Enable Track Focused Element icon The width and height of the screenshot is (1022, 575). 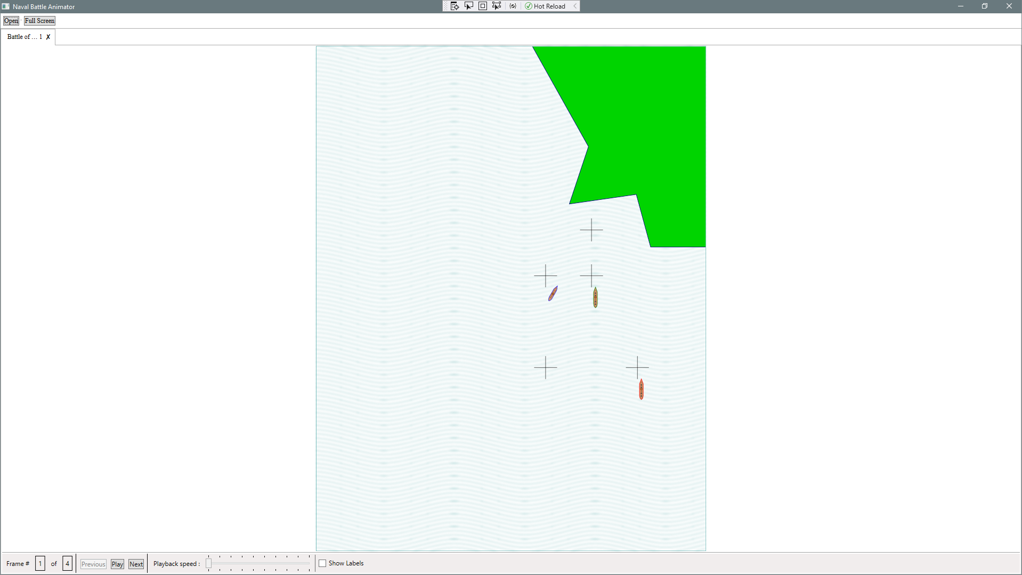coord(497,6)
